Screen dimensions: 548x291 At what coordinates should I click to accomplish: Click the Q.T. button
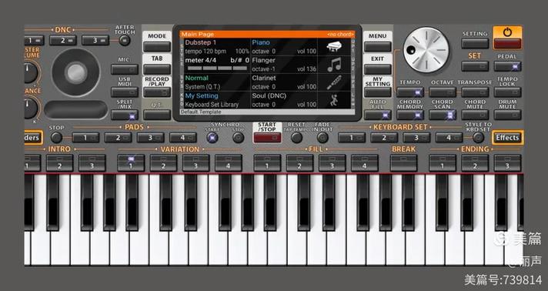pyautogui.click(x=157, y=115)
